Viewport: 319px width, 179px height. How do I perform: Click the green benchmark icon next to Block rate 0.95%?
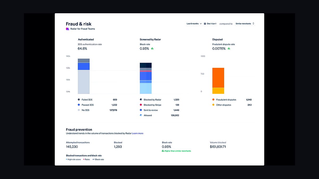tap(152, 49)
